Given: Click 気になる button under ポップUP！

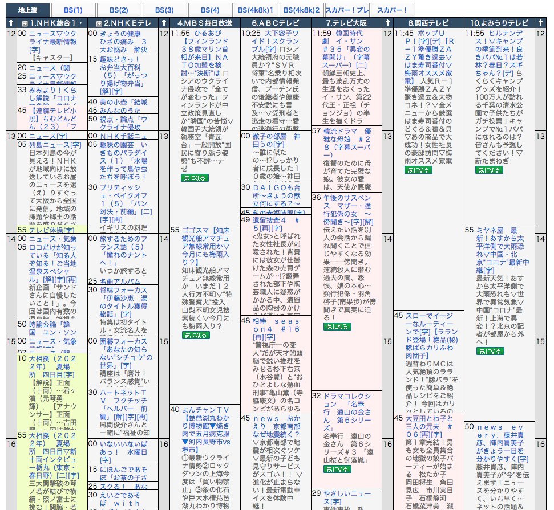Looking at the screenshot, I should pos(418,170).
